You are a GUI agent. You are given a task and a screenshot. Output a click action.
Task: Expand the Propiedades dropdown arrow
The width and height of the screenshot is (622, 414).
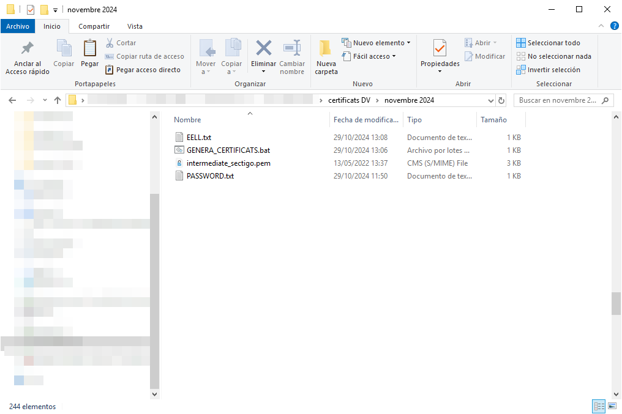[x=440, y=72]
